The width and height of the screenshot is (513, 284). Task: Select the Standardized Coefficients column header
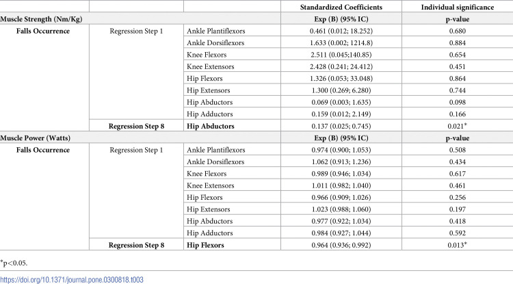pyautogui.click(x=341, y=7)
